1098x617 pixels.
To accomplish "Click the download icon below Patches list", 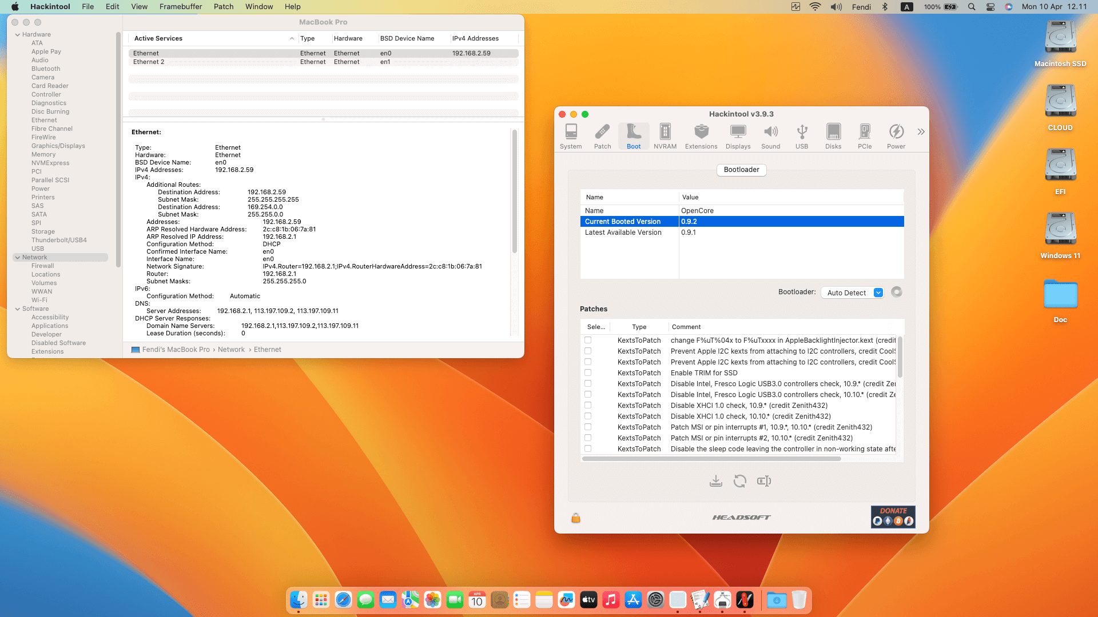I will click(715, 481).
